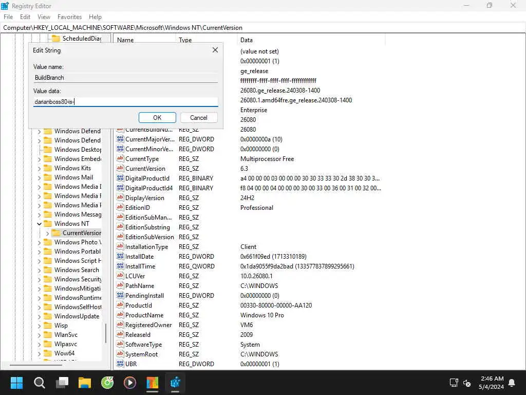This screenshot has height=395, width=526.
Task: Click the tree pane horizontal scrollbar
Action: coord(35,365)
